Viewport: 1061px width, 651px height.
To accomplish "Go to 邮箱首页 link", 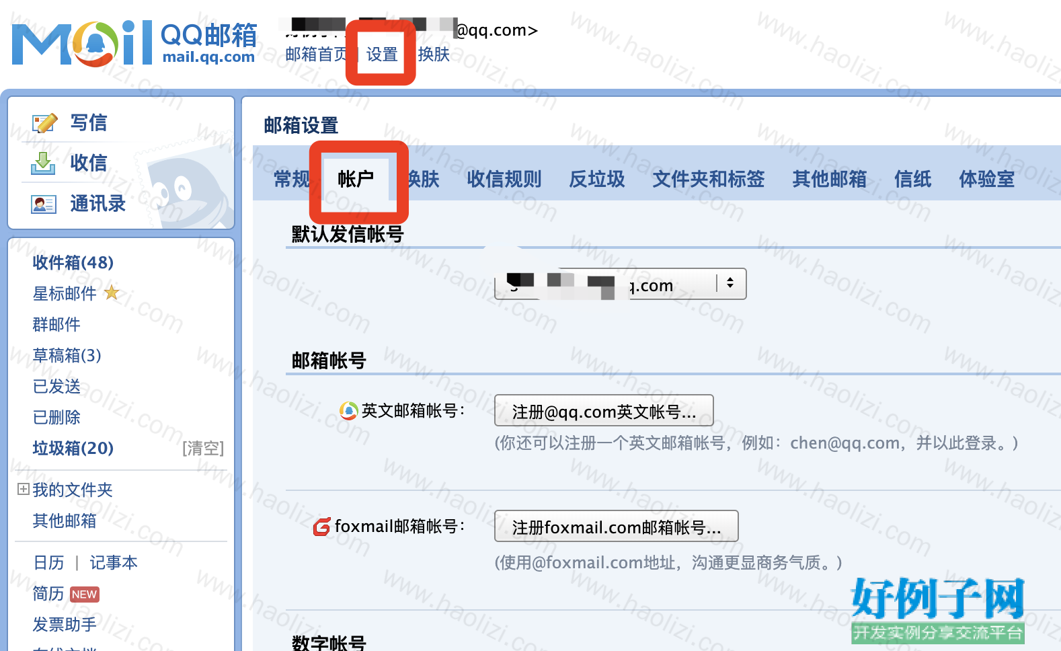I will (316, 54).
